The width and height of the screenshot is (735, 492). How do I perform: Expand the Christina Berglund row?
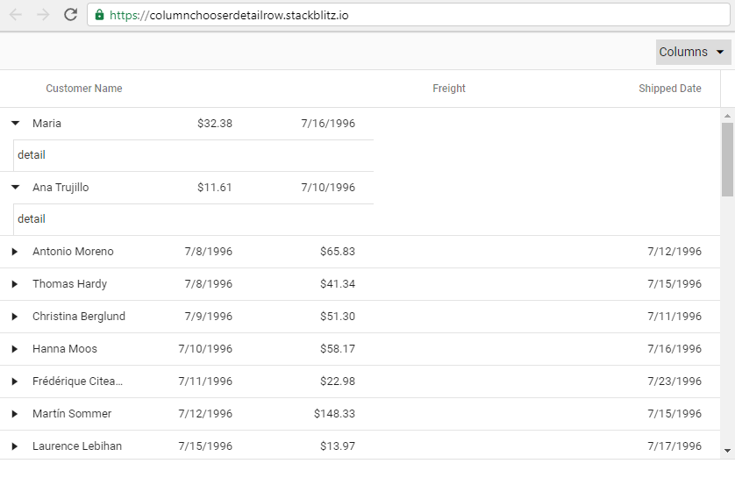pyautogui.click(x=15, y=317)
